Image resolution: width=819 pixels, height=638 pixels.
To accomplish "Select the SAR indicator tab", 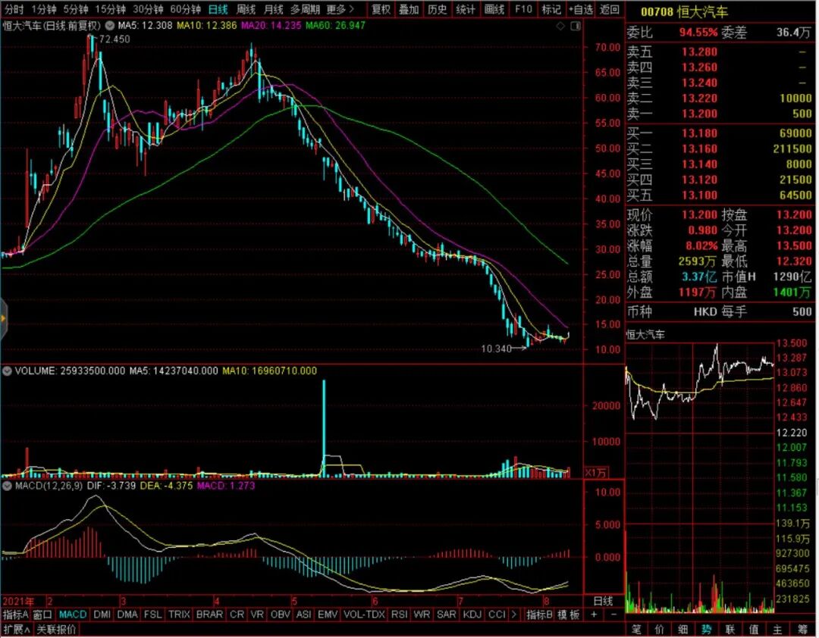I will point(446,615).
